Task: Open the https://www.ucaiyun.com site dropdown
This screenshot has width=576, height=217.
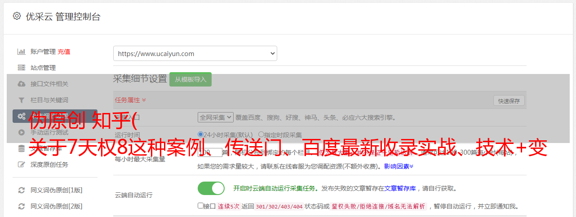Action: (x=195, y=53)
